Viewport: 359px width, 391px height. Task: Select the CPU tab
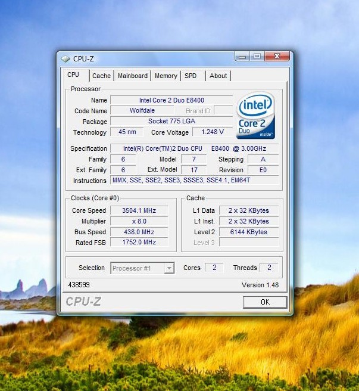(73, 75)
